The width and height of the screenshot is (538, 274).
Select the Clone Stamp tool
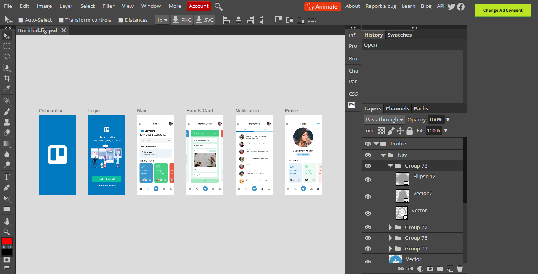(x=7, y=122)
